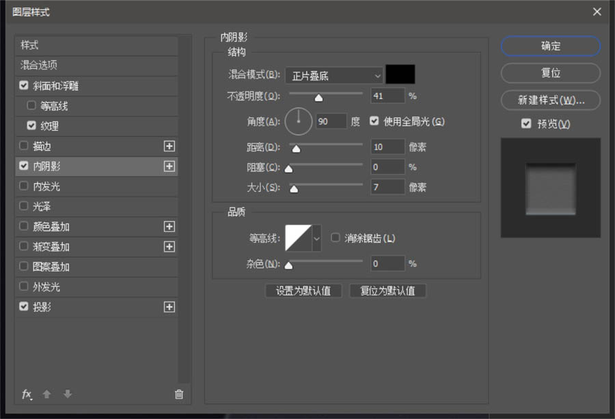Add another 描边 effect with plus icon
The image size is (615, 419).
click(169, 146)
